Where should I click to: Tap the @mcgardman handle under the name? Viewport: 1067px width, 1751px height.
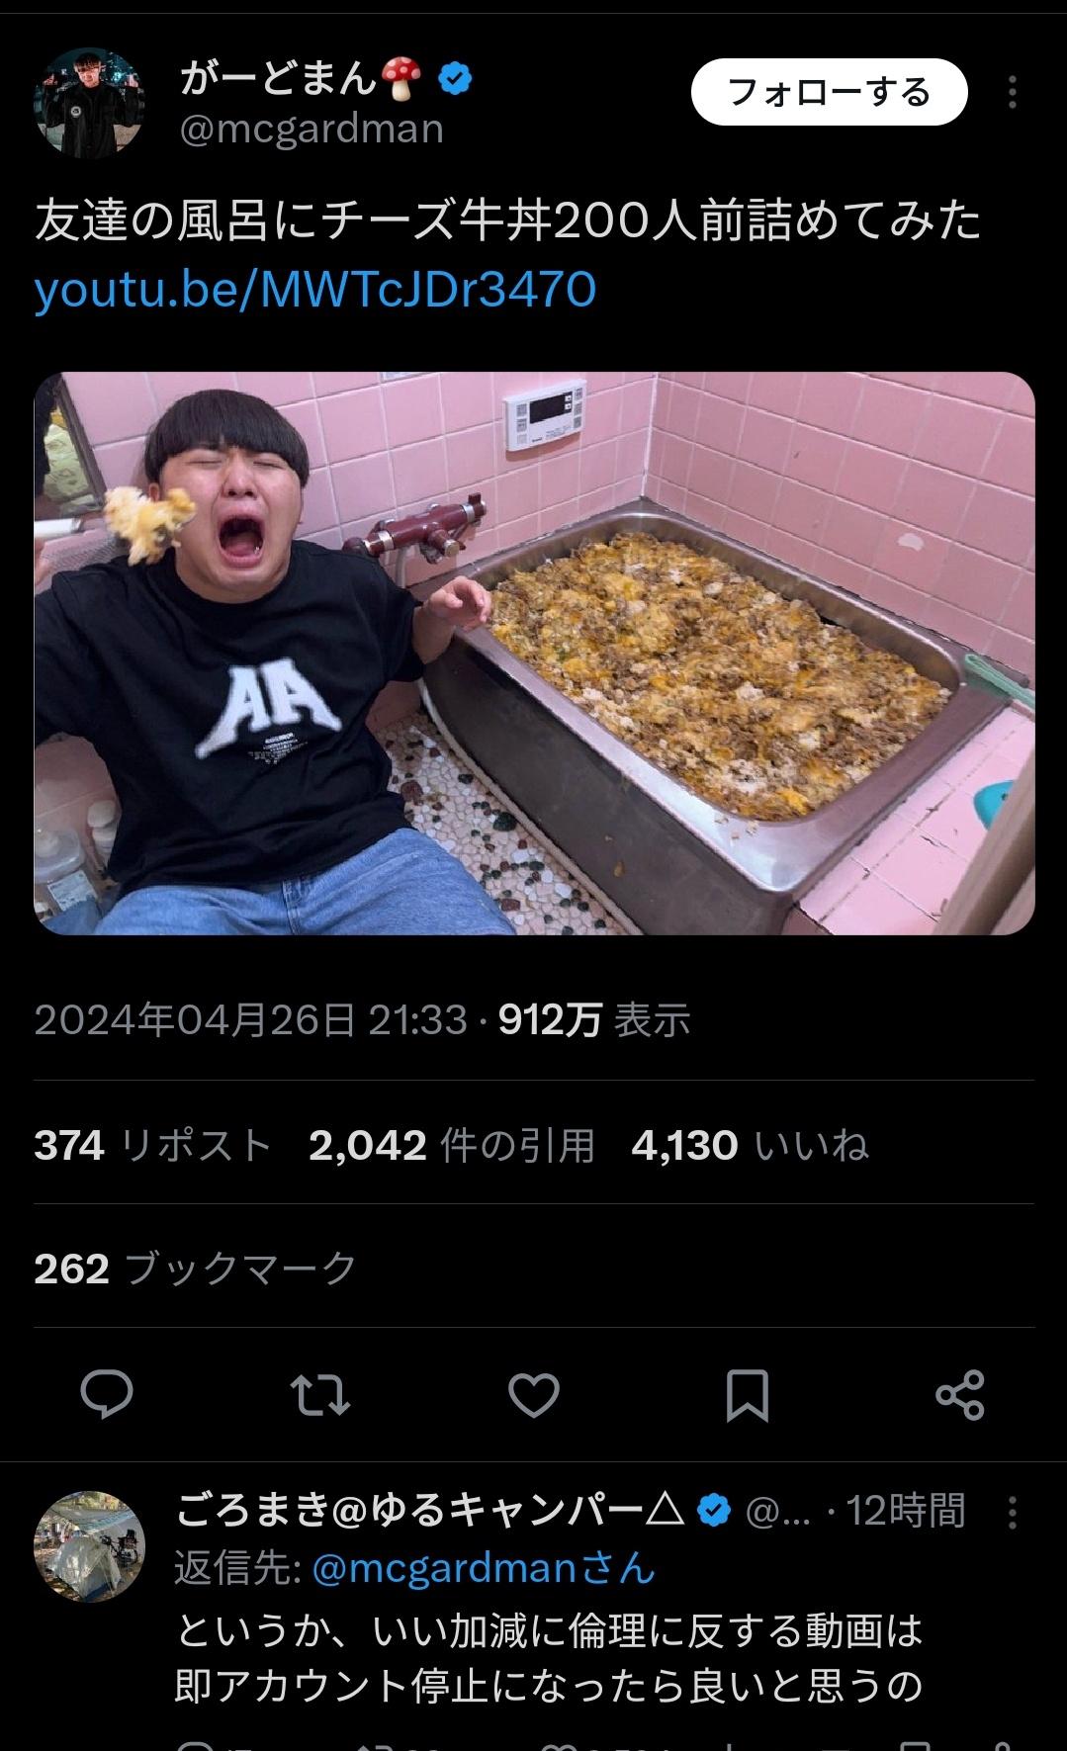(311, 130)
